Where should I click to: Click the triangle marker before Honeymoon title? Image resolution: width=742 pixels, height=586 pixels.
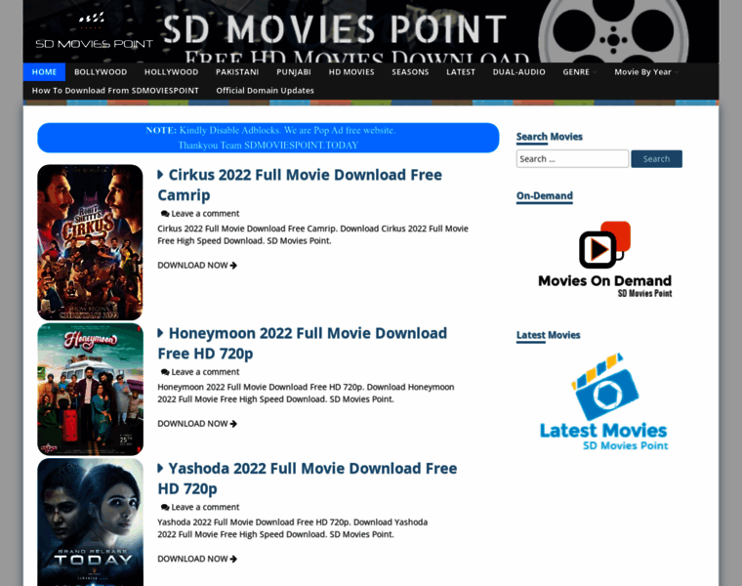click(x=160, y=333)
